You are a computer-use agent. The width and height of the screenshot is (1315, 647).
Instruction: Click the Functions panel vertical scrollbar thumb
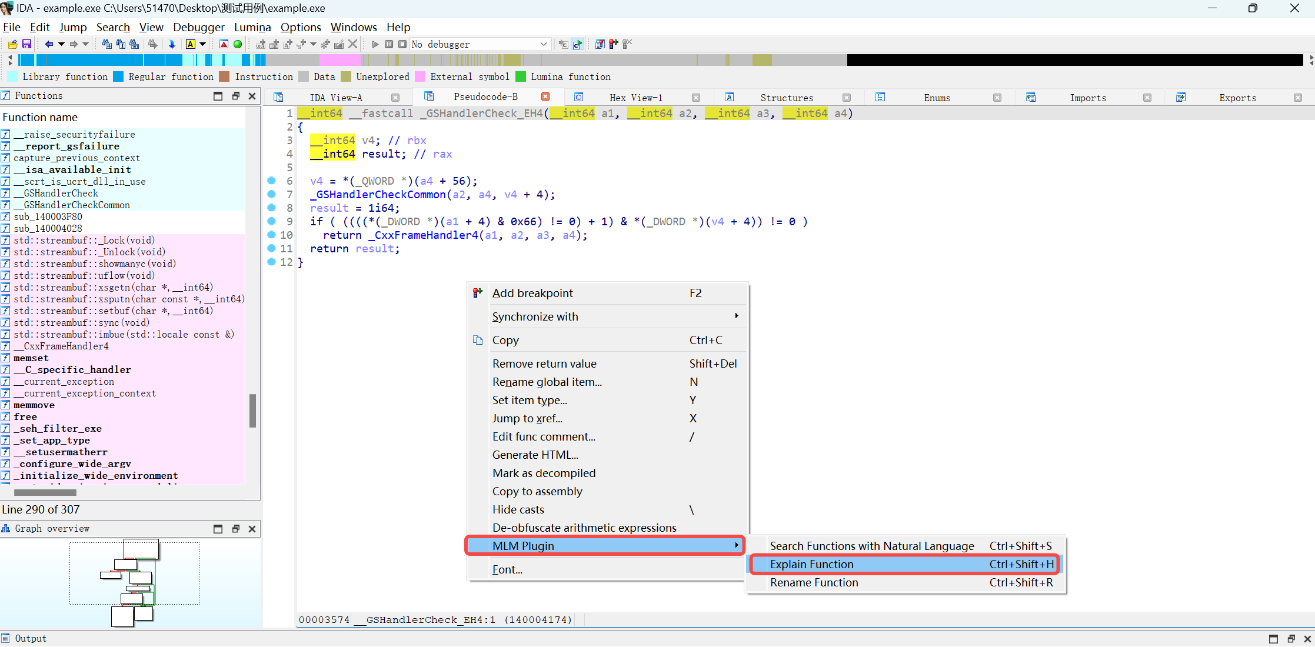[252, 410]
